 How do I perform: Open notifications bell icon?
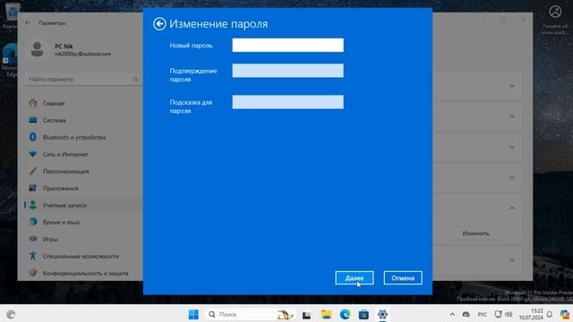click(x=549, y=314)
